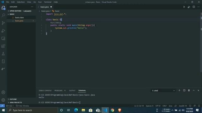Open Google Chrome from taskbar
This screenshot has width=202, height=113.
(112, 110)
